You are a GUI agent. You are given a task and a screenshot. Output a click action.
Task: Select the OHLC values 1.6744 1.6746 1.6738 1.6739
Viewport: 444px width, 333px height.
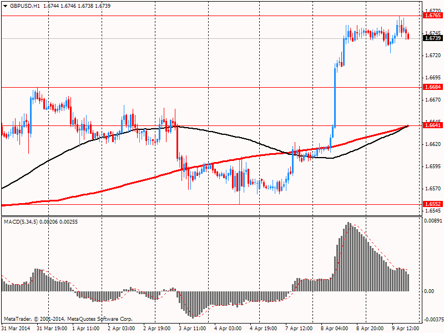[x=77, y=6]
